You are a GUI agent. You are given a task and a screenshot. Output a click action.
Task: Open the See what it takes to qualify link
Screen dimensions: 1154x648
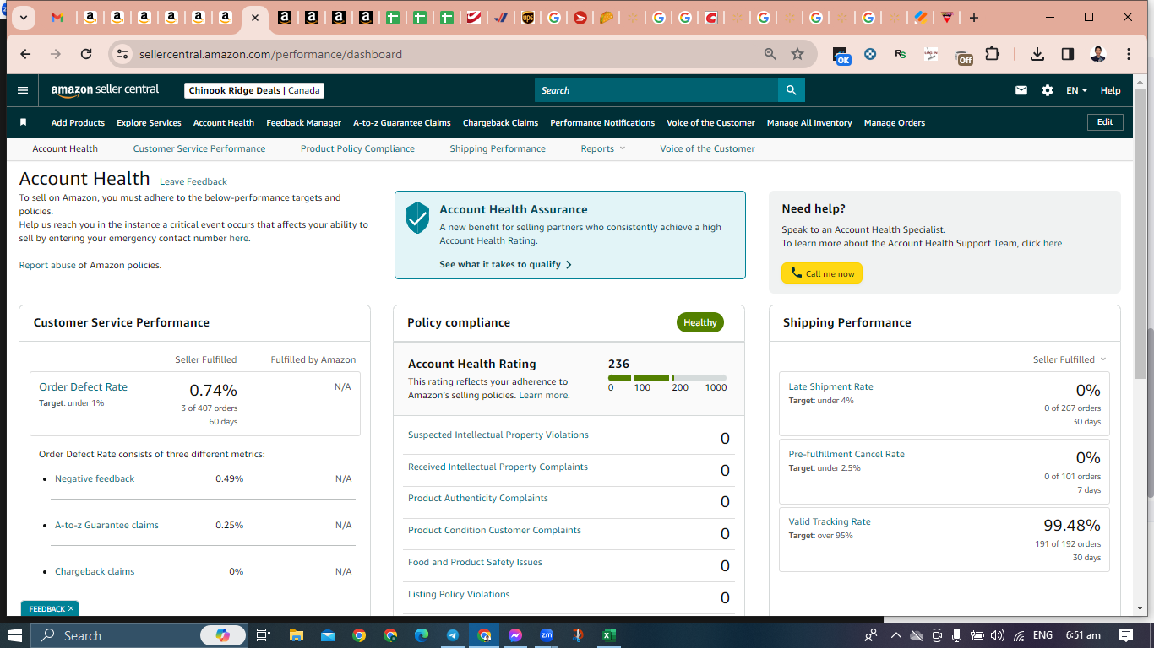[x=505, y=264]
